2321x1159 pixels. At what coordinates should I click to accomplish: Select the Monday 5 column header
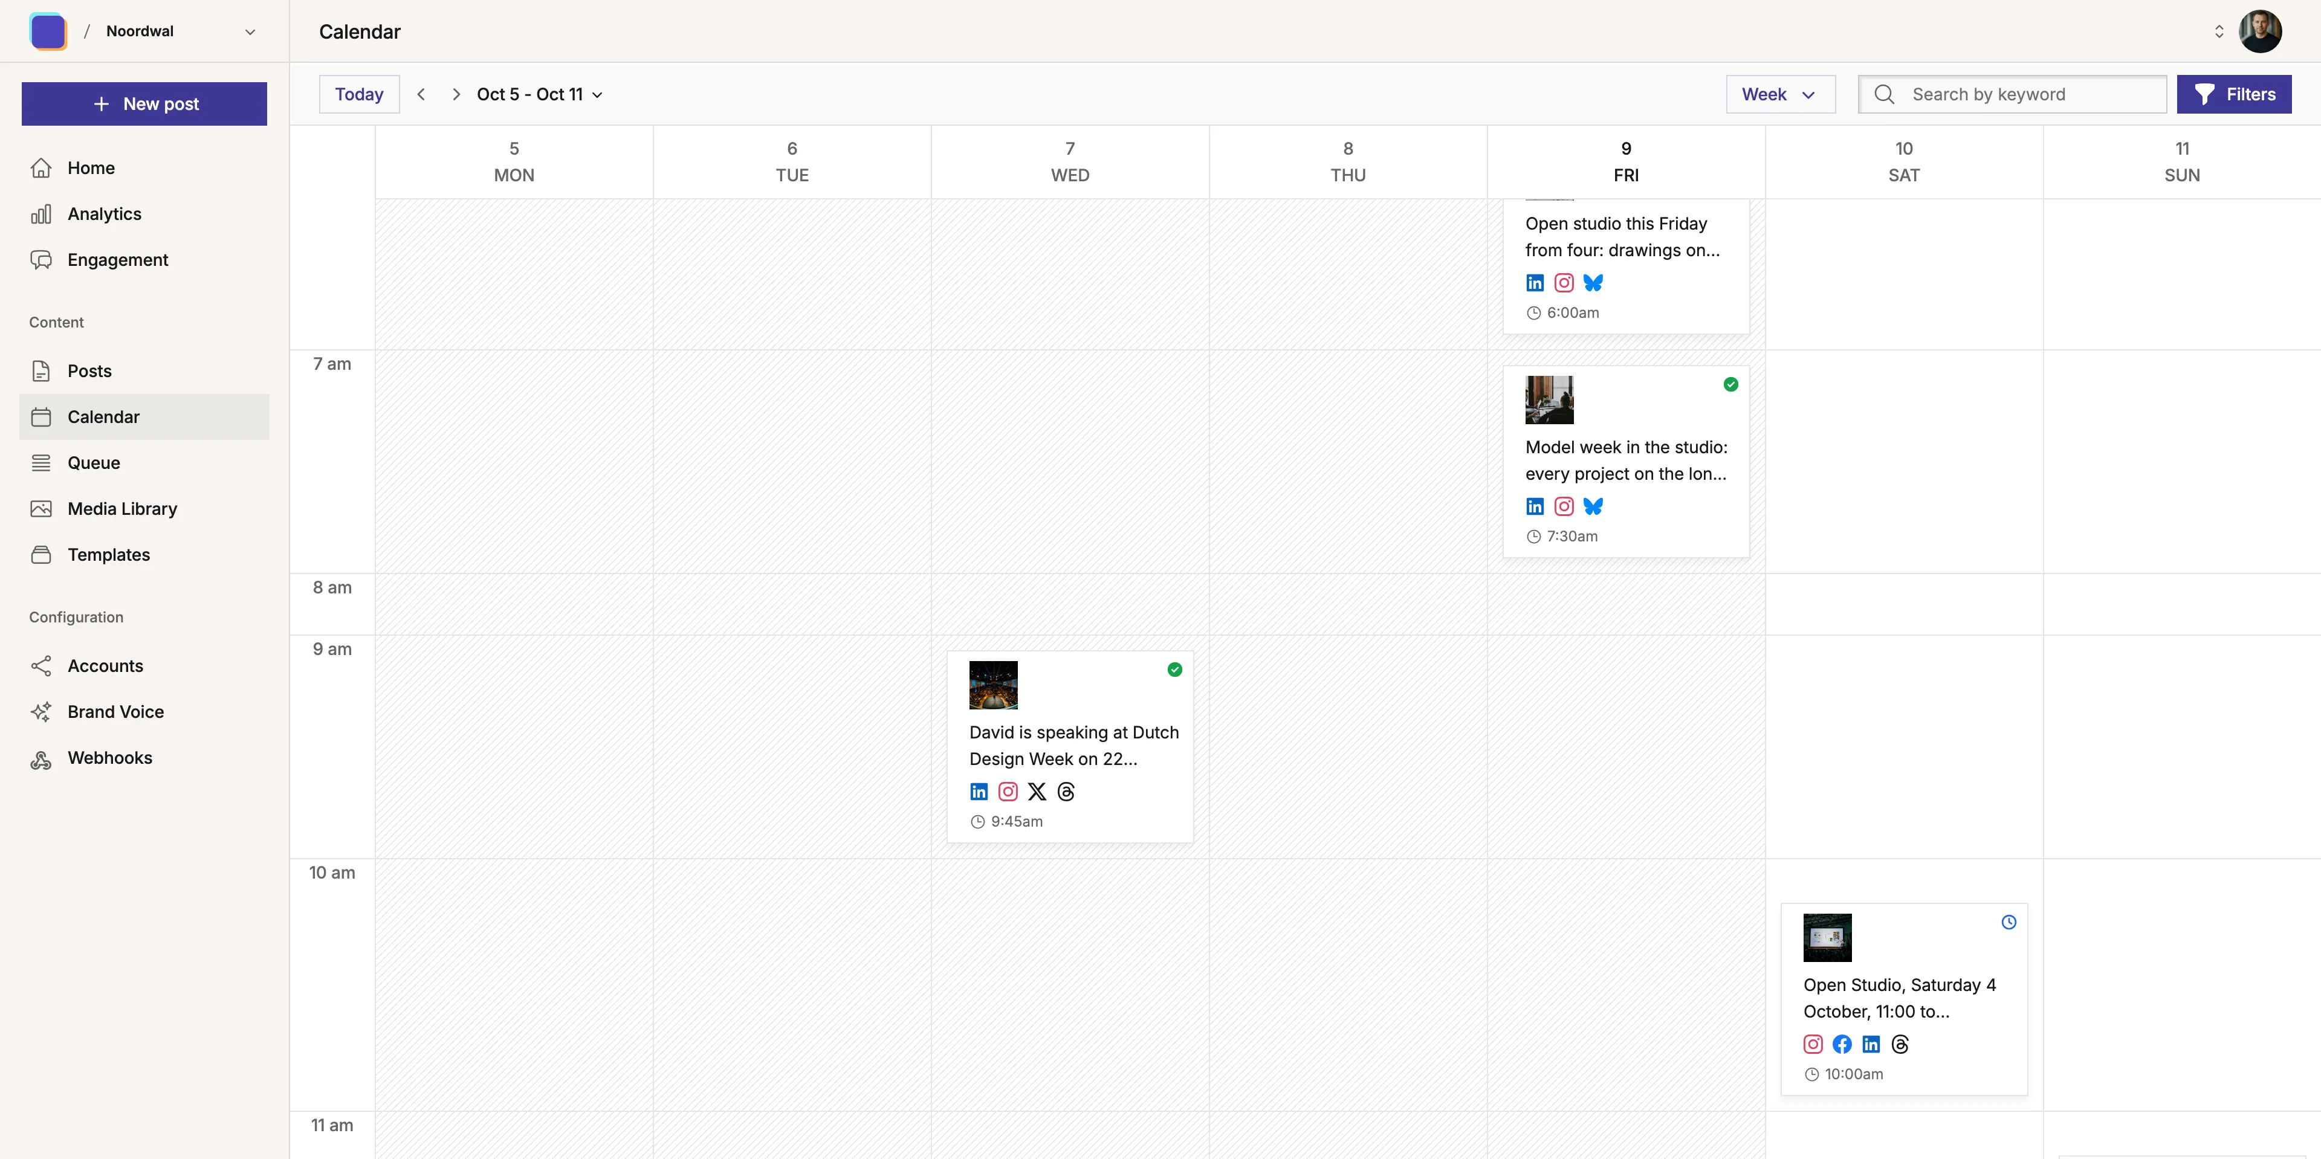point(514,161)
